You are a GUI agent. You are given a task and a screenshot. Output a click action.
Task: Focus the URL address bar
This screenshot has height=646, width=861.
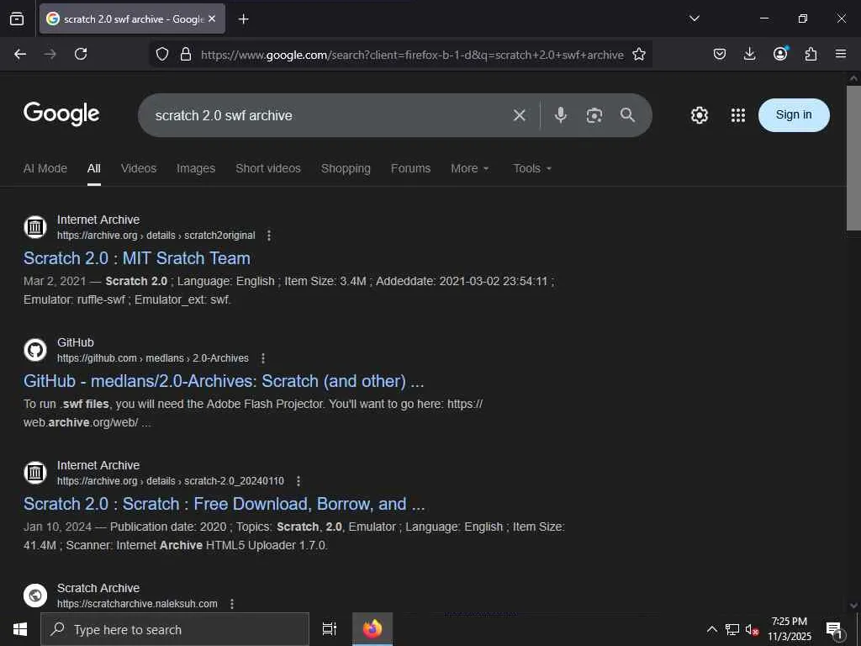pos(412,55)
